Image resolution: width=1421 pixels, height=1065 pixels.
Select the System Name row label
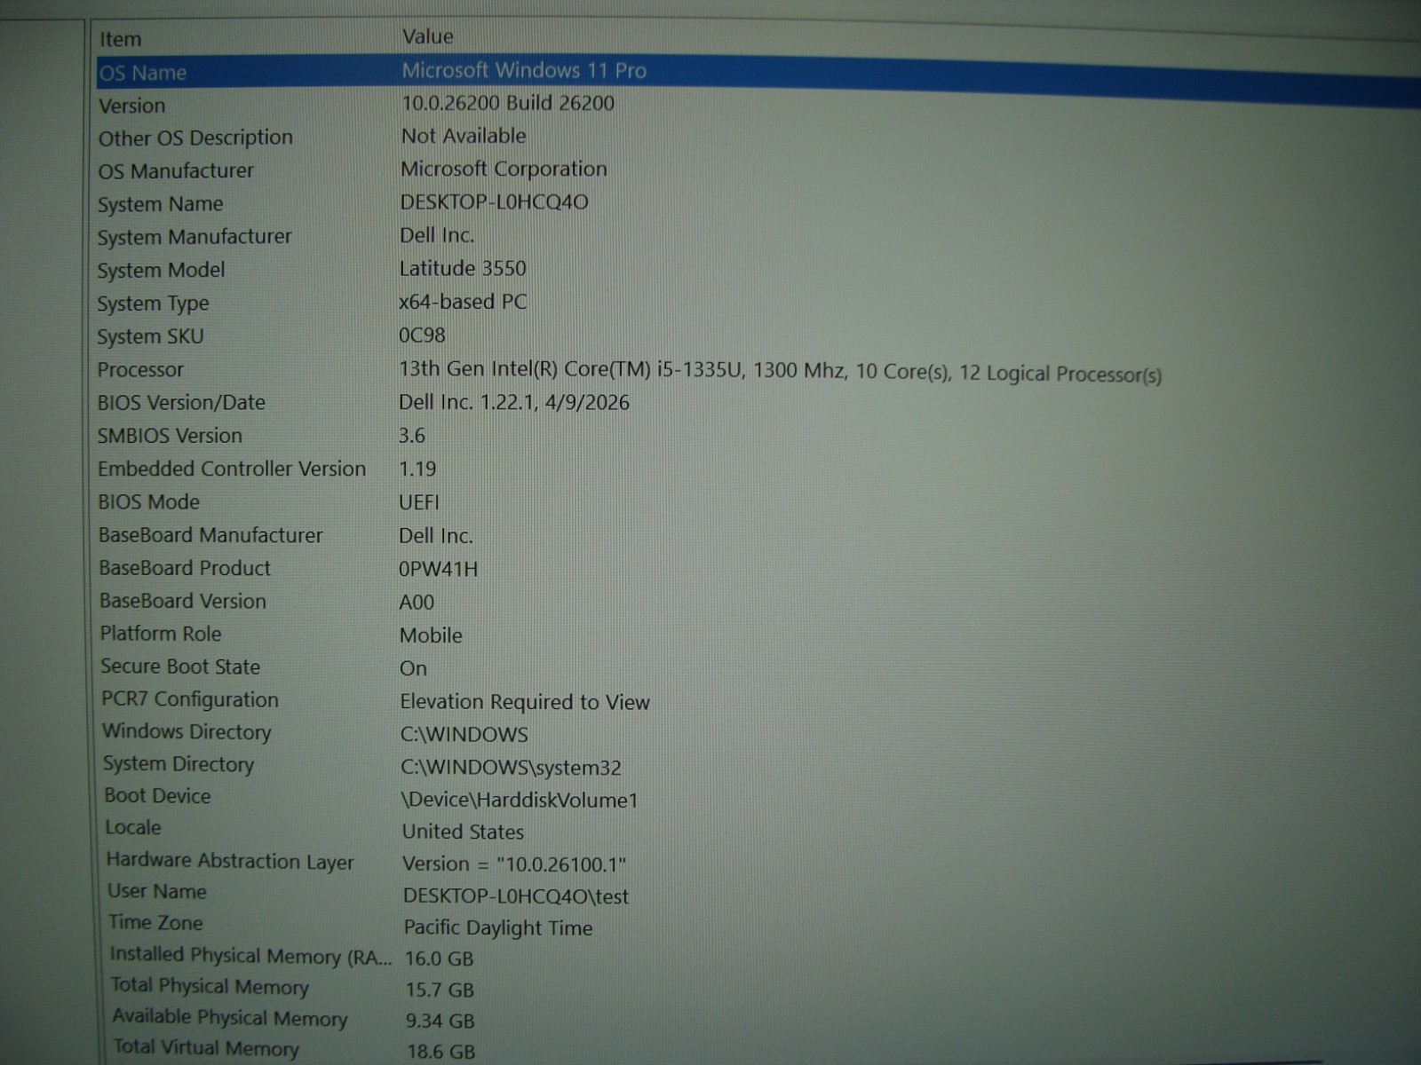[160, 204]
